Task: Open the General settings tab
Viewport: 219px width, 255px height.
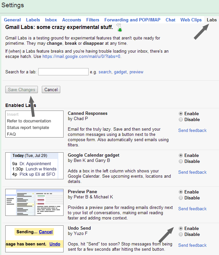Action: click(13, 20)
